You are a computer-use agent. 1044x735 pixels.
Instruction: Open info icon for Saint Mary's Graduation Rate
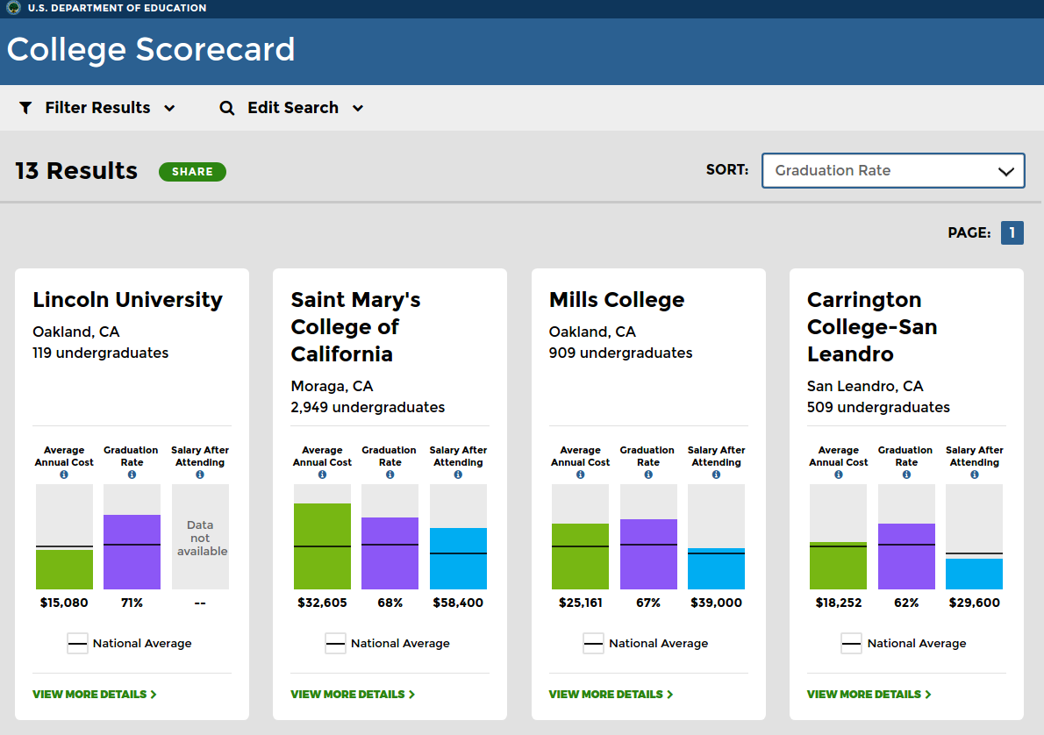tap(390, 475)
